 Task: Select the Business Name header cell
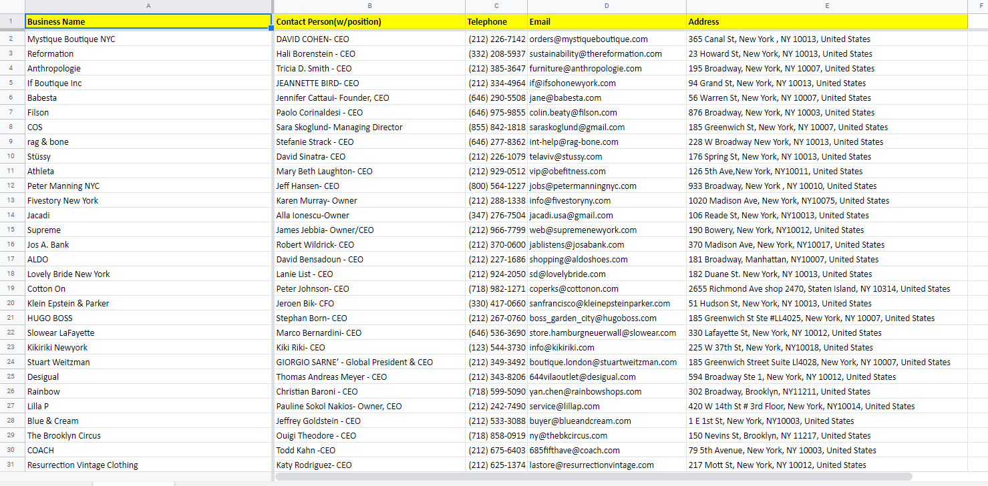148,21
